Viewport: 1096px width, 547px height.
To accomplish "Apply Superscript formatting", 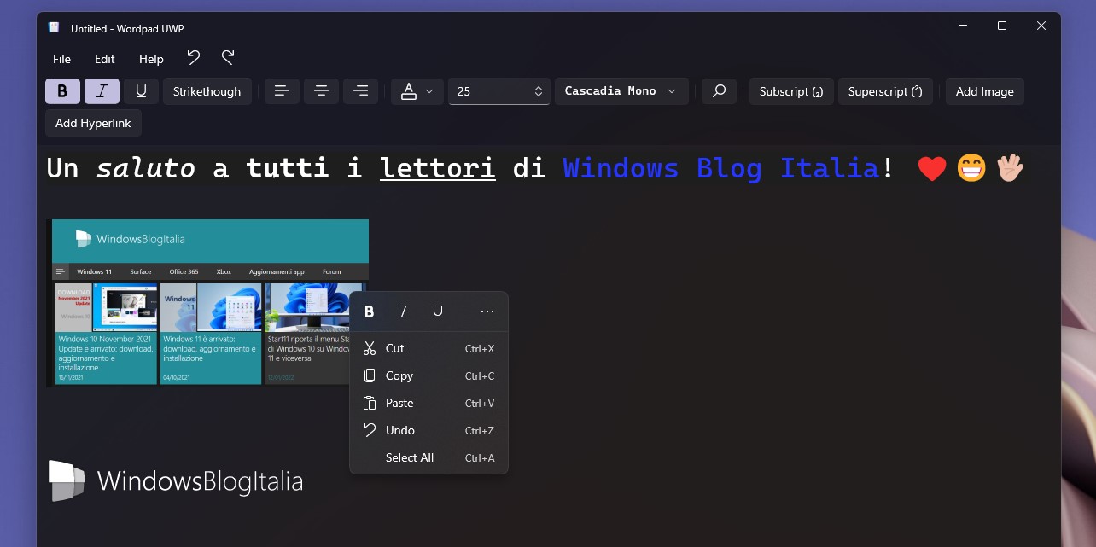I will (x=885, y=91).
